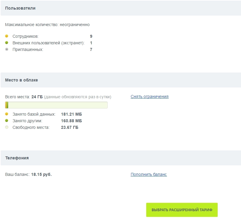
Task: Click the cloud storage usage progress bar
Action: point(56,105)
